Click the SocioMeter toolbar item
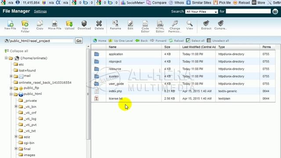The image size is (281, 158). 133,3
